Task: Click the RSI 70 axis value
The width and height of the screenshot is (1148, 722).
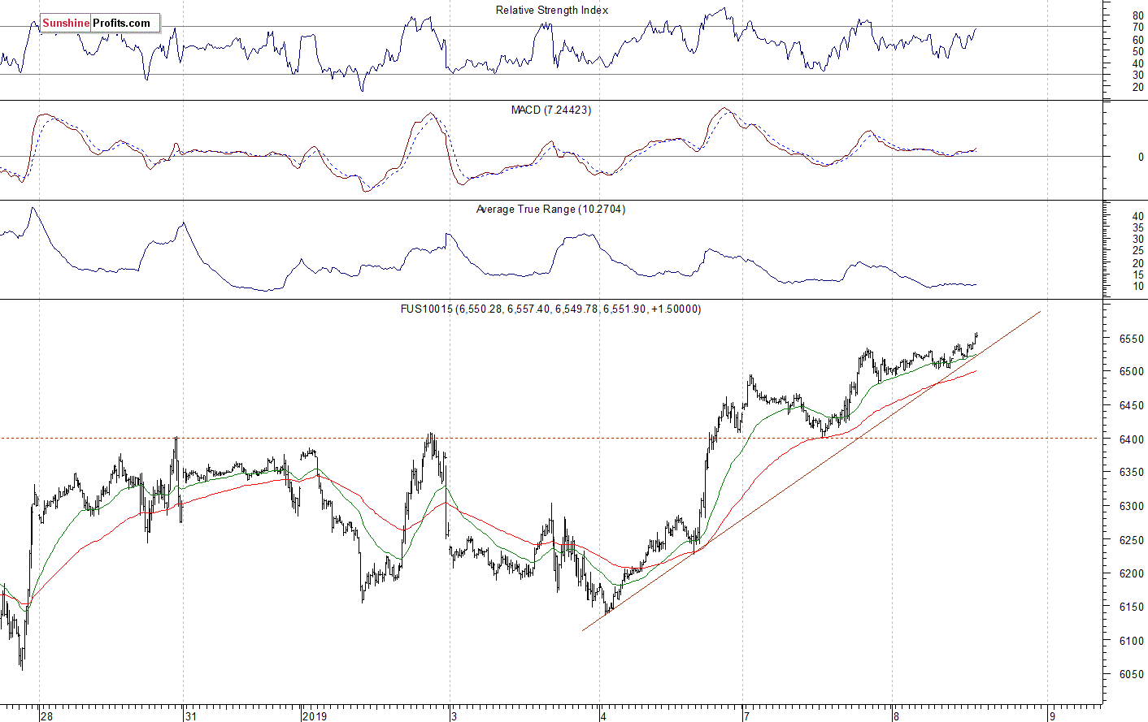Action: tap(1137, 27)
